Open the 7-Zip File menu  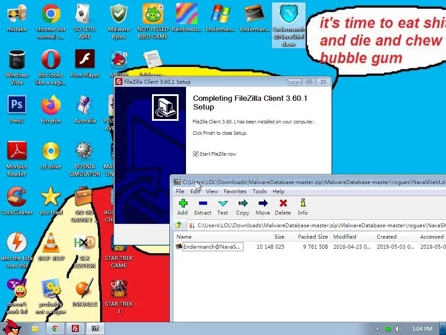(x=180, y=191)
